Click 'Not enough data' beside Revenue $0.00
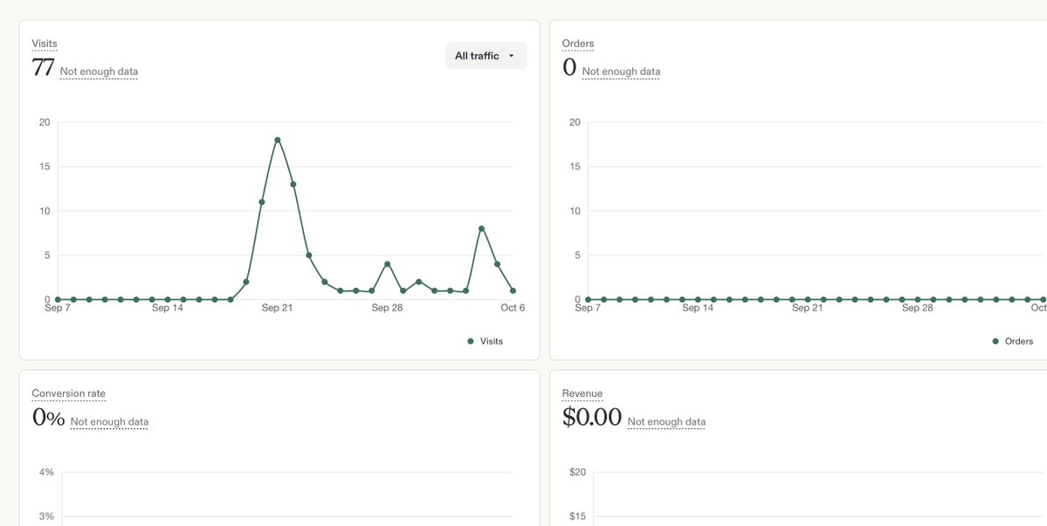This screenshot has width=1047, height=526. [666, 422]
